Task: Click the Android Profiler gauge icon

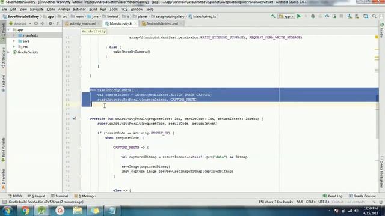Action: [327, 16]
